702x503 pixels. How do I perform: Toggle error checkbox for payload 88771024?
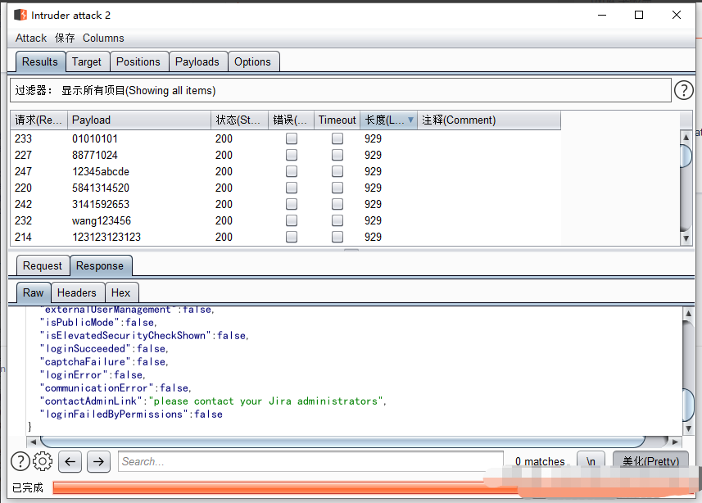(x=292, y=155)
